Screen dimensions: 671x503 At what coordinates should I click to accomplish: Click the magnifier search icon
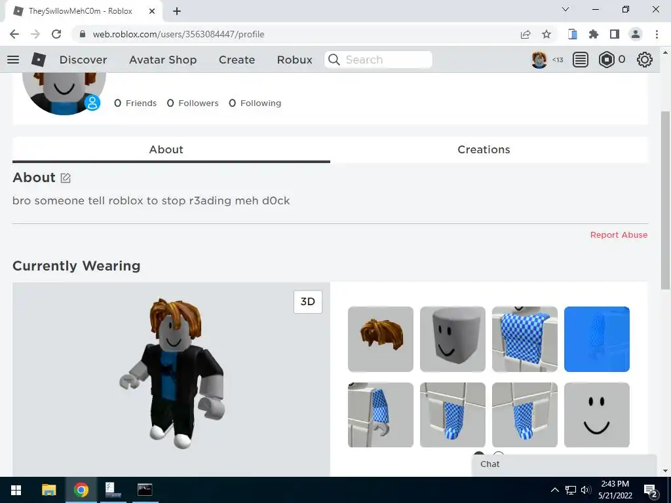(334, 60)
